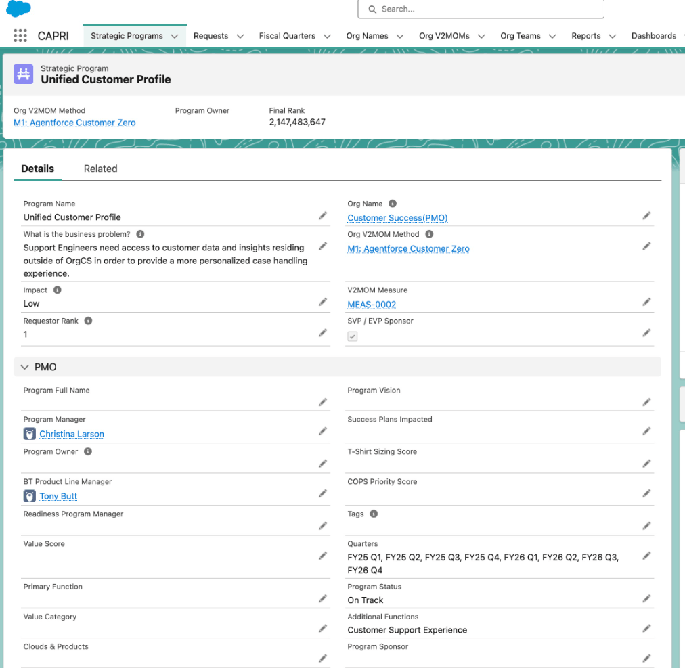Edit V2MOM Measure pencil icon
The image size is (685, 668).
click(x=646, y=302)
